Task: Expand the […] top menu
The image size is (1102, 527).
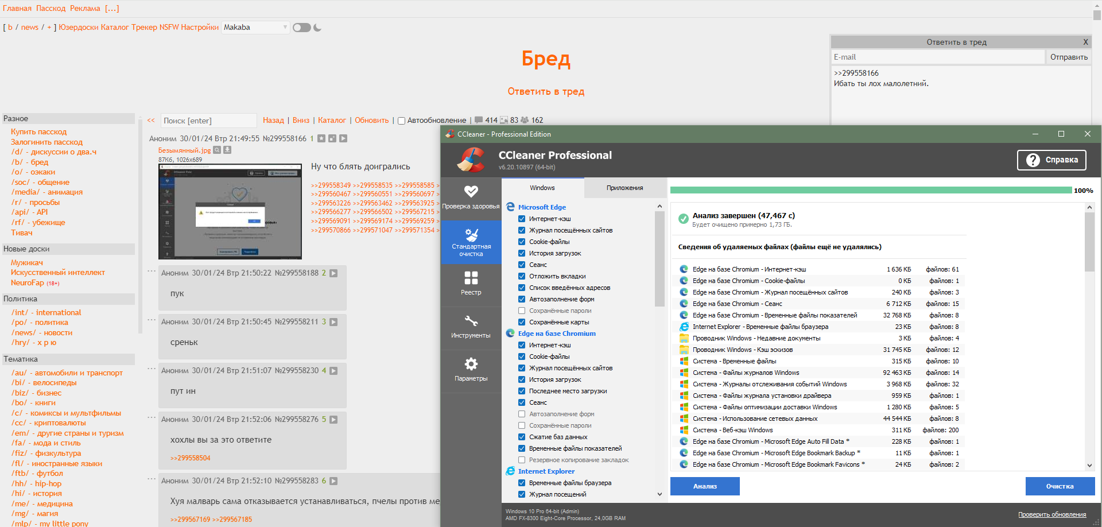Action: click(x=112, y=8)
